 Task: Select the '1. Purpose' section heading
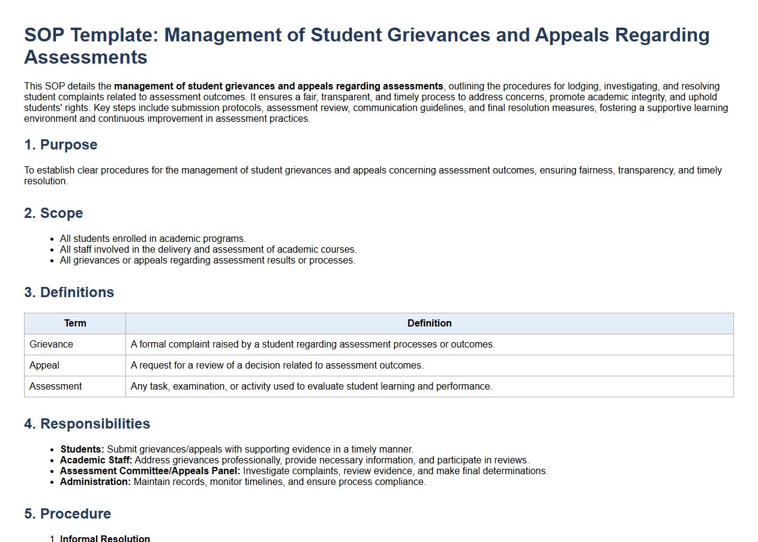pos(61,145)
